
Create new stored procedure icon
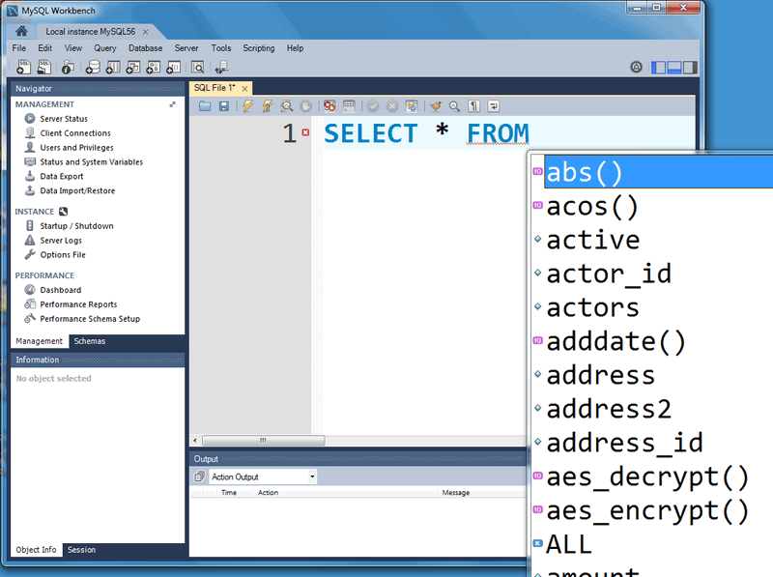tap(154, 67)
